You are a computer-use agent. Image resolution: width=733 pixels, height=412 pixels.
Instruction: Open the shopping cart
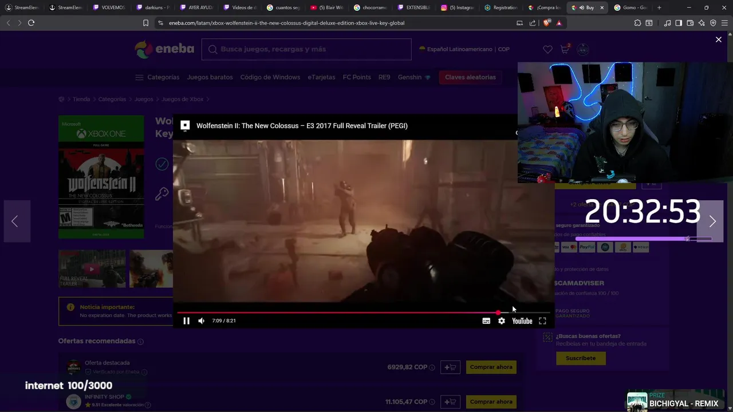click(565, 49)
